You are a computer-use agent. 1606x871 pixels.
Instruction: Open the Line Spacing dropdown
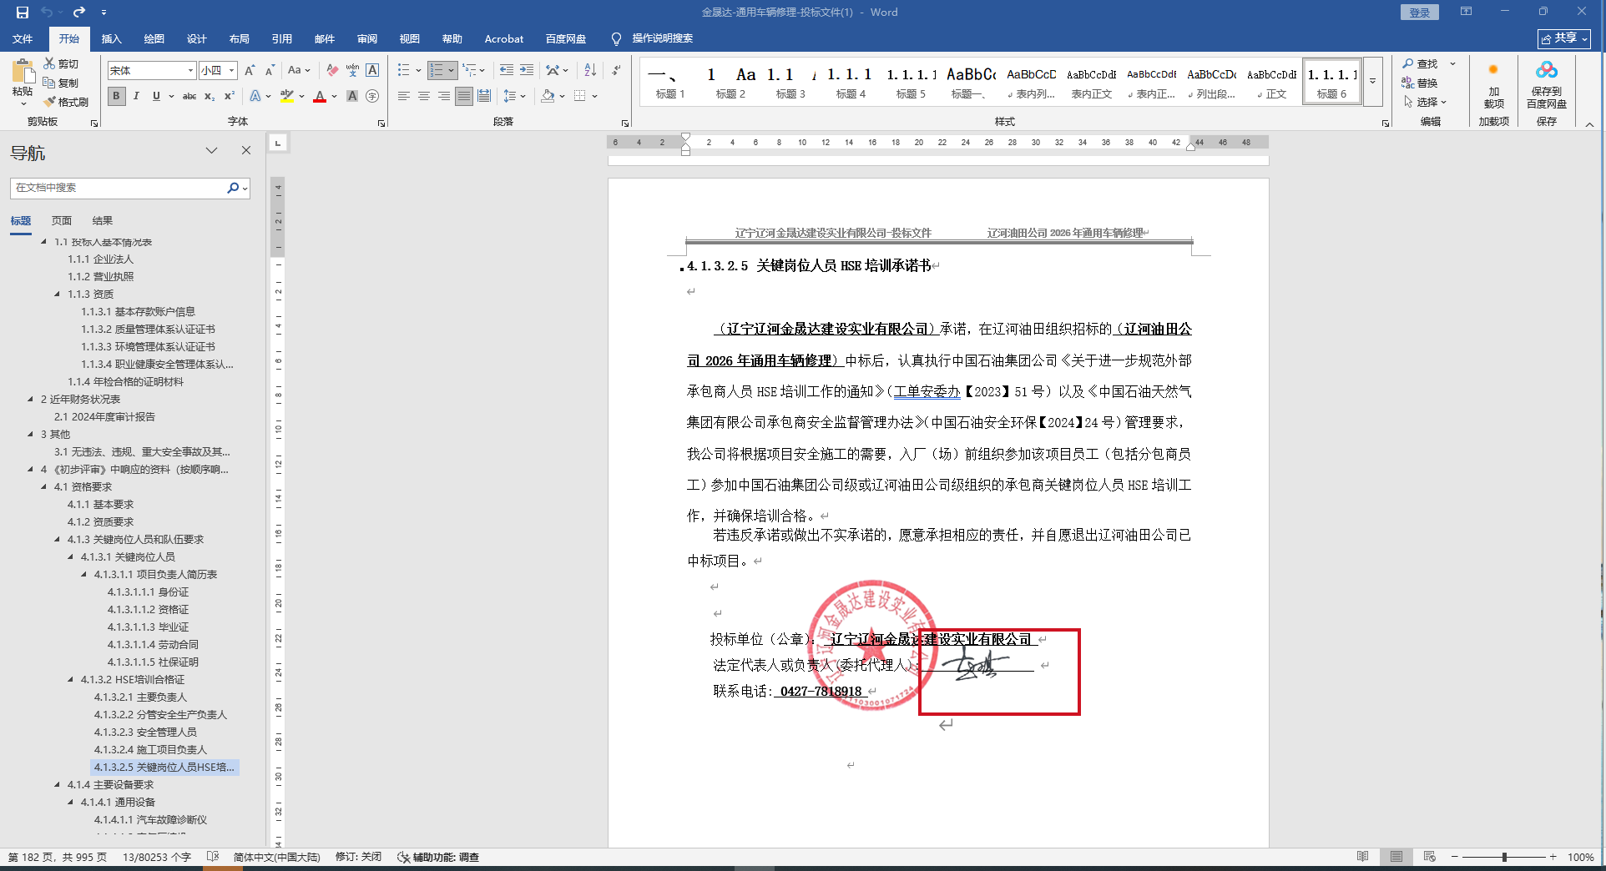(x=514, y=96)
